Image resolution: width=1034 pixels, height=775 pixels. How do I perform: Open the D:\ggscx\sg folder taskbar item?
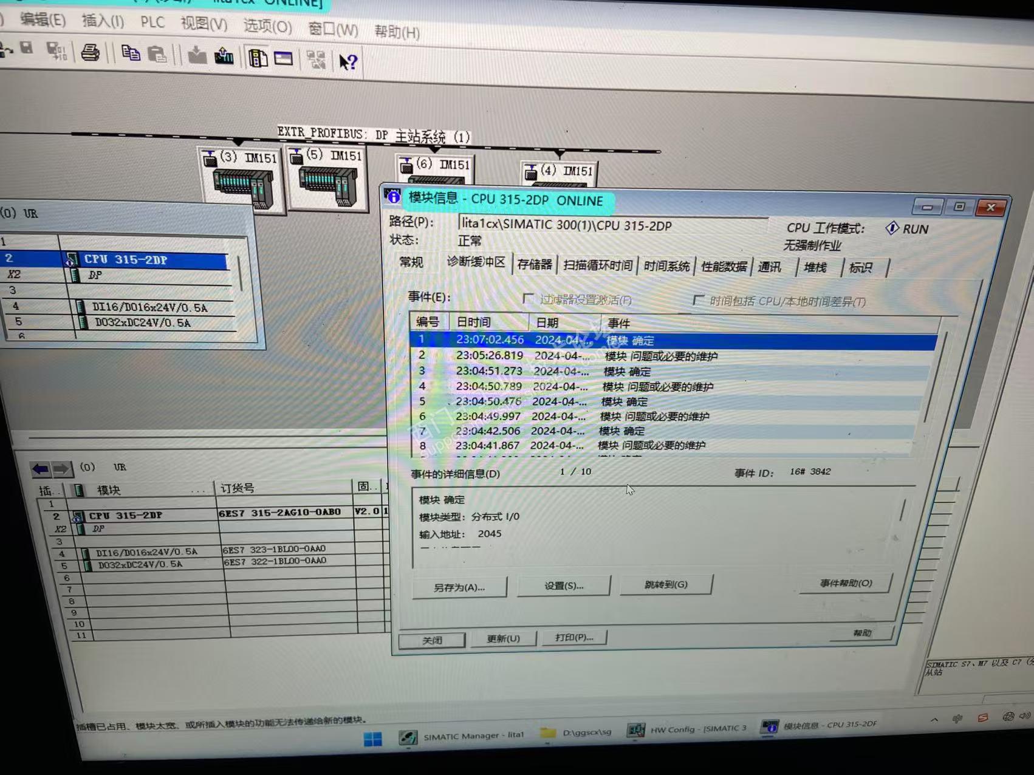click(576, 732)
